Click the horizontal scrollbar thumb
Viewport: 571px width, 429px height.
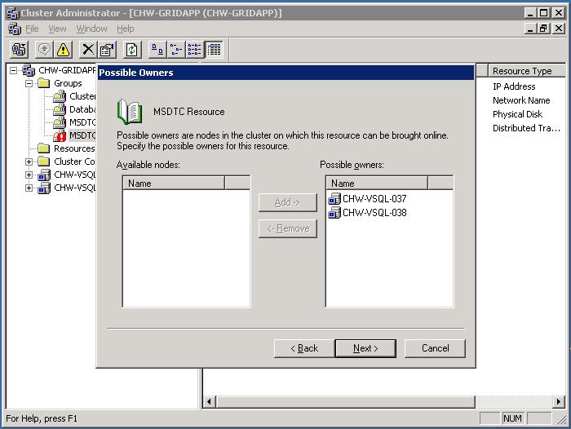[345, 402]
